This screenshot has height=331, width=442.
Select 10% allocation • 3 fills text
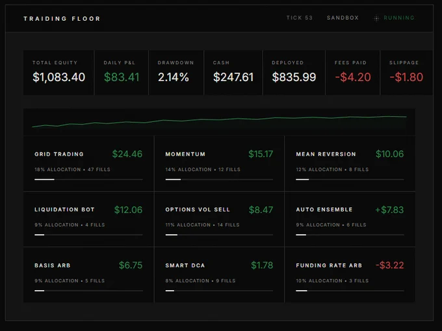332,280
